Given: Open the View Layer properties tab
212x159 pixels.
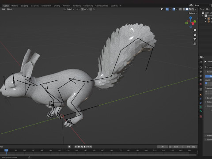Looking at the screenshot, I should (201, 76).
